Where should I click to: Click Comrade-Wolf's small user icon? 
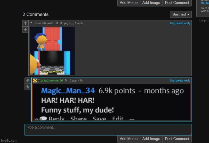(x=32, y=23)
